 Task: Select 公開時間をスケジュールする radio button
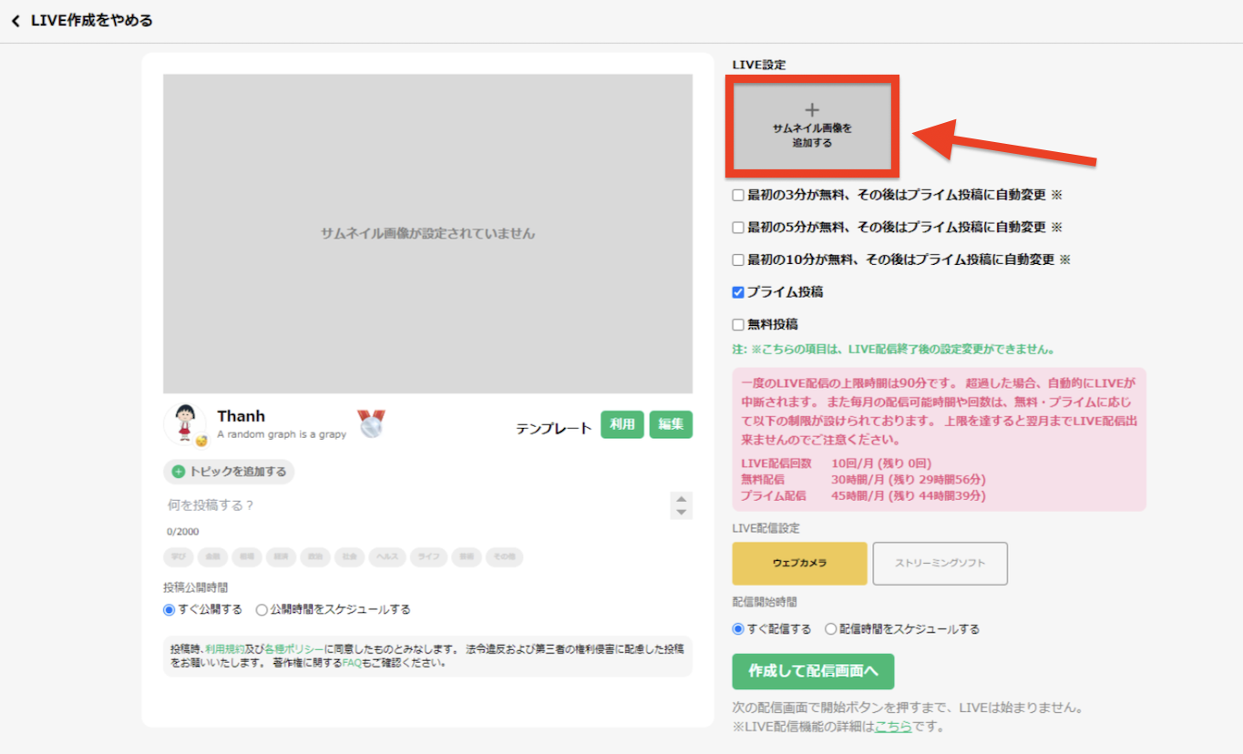pos(262,610)
